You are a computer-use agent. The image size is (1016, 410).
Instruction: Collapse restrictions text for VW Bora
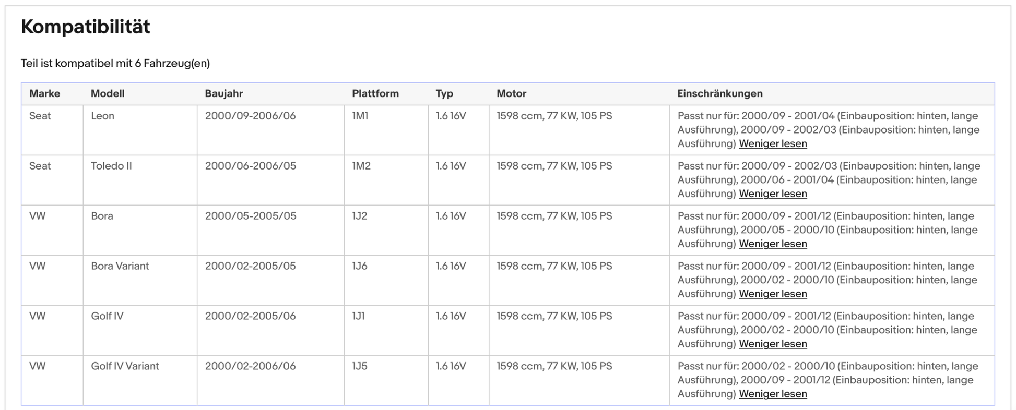click(773, 244)
